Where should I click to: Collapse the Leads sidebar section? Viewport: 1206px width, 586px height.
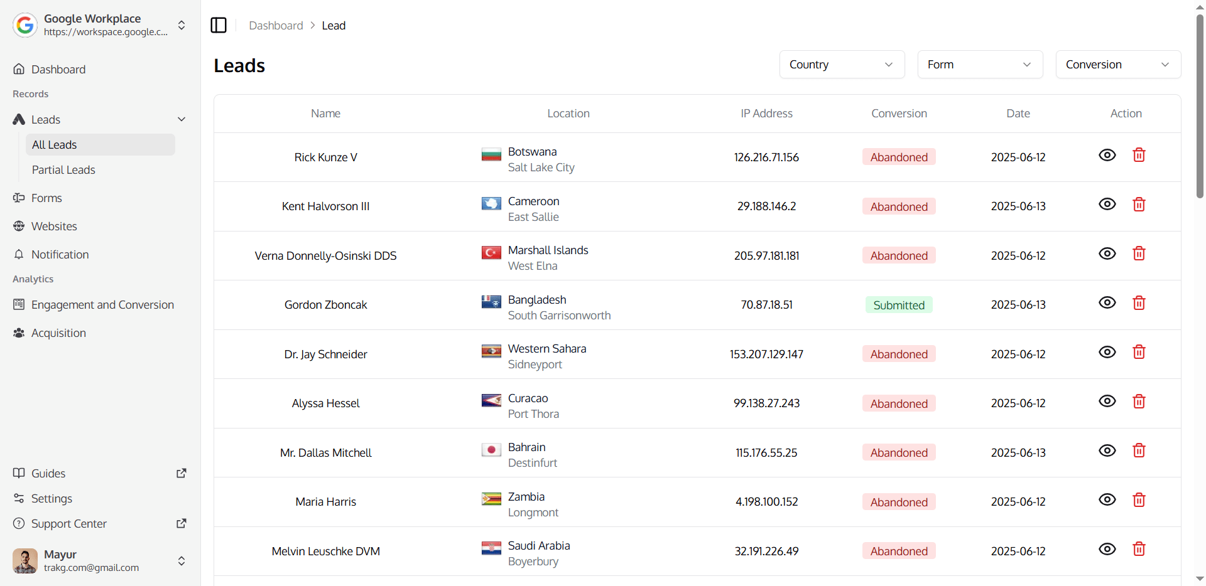(182, 119)
